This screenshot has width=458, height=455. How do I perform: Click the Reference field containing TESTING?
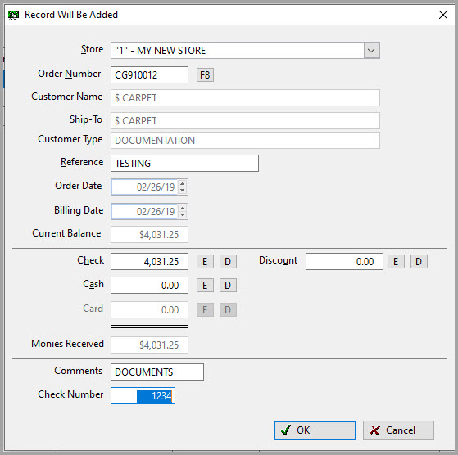(184, 164)
